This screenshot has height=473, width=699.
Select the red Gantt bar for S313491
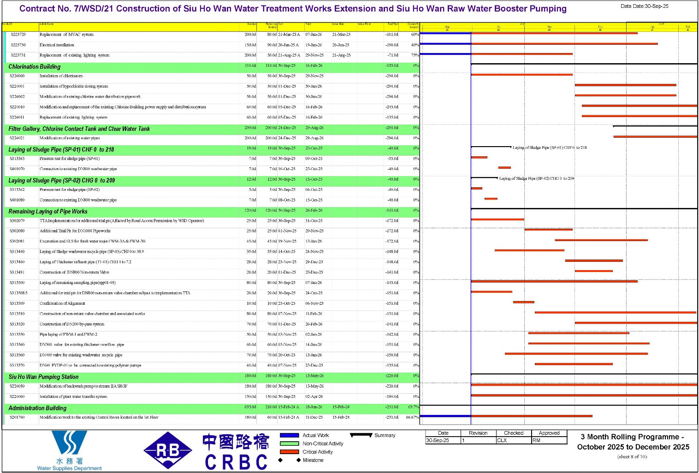click(594, 271)
